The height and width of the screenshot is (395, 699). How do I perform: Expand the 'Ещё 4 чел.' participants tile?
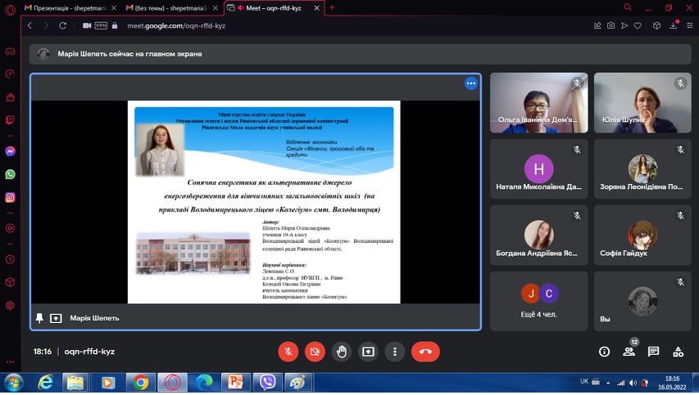coord(539,301)
